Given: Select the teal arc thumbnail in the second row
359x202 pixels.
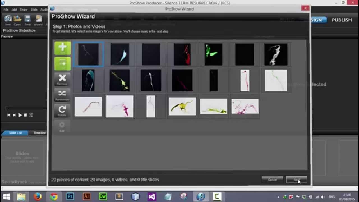Looking at the screenshot, I should 88,80.
